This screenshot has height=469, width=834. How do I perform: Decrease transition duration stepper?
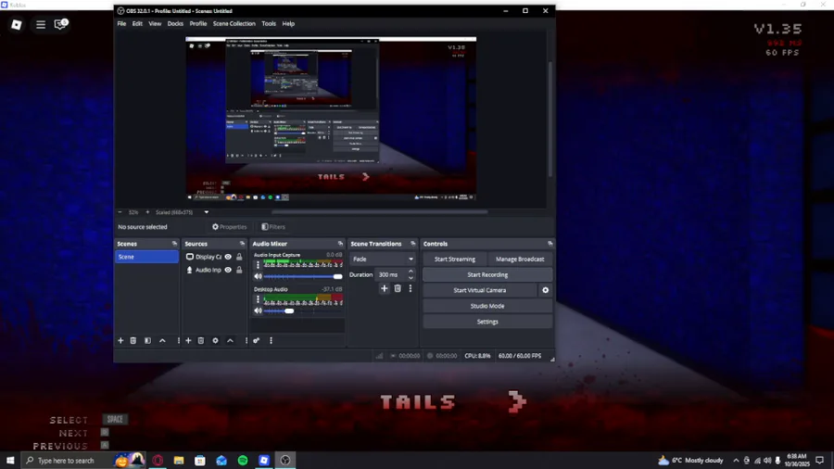tap(411, 277)
